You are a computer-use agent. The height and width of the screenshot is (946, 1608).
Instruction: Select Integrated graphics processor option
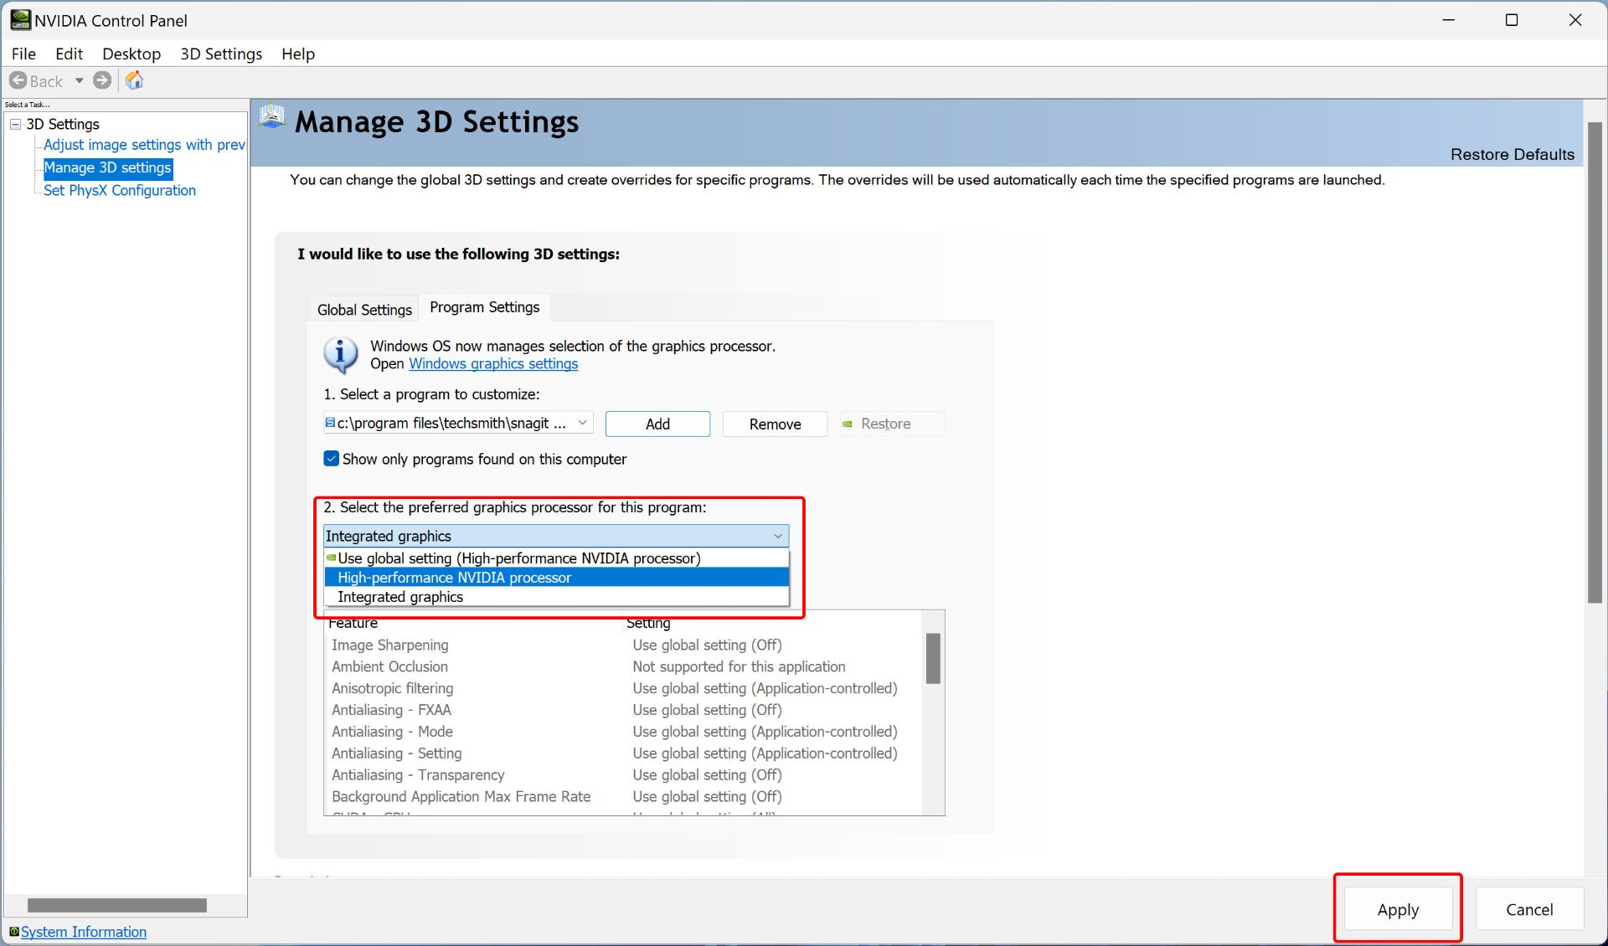tap(399, 597)
